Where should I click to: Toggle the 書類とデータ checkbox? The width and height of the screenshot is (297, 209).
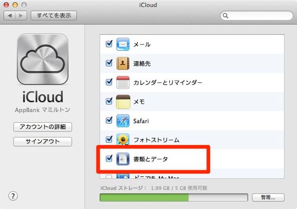click(109, 158)
